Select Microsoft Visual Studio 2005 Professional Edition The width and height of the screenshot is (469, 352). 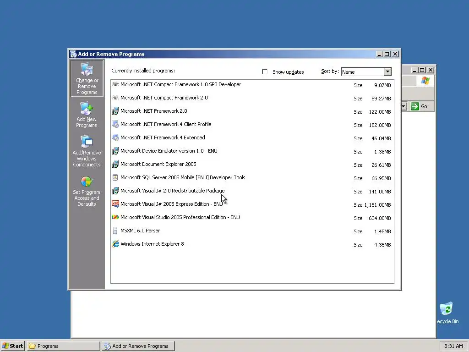[180, 217]
